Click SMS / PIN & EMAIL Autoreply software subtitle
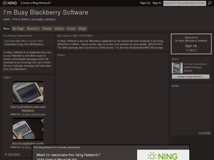The height and width of the screenshot is (160, 214). pos(29,19)
